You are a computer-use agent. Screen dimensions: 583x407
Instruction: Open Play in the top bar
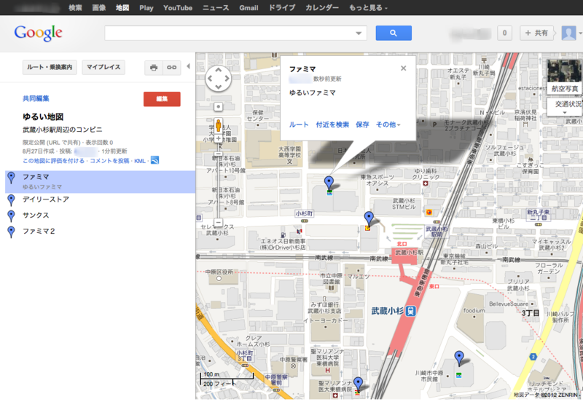point(146,7)
